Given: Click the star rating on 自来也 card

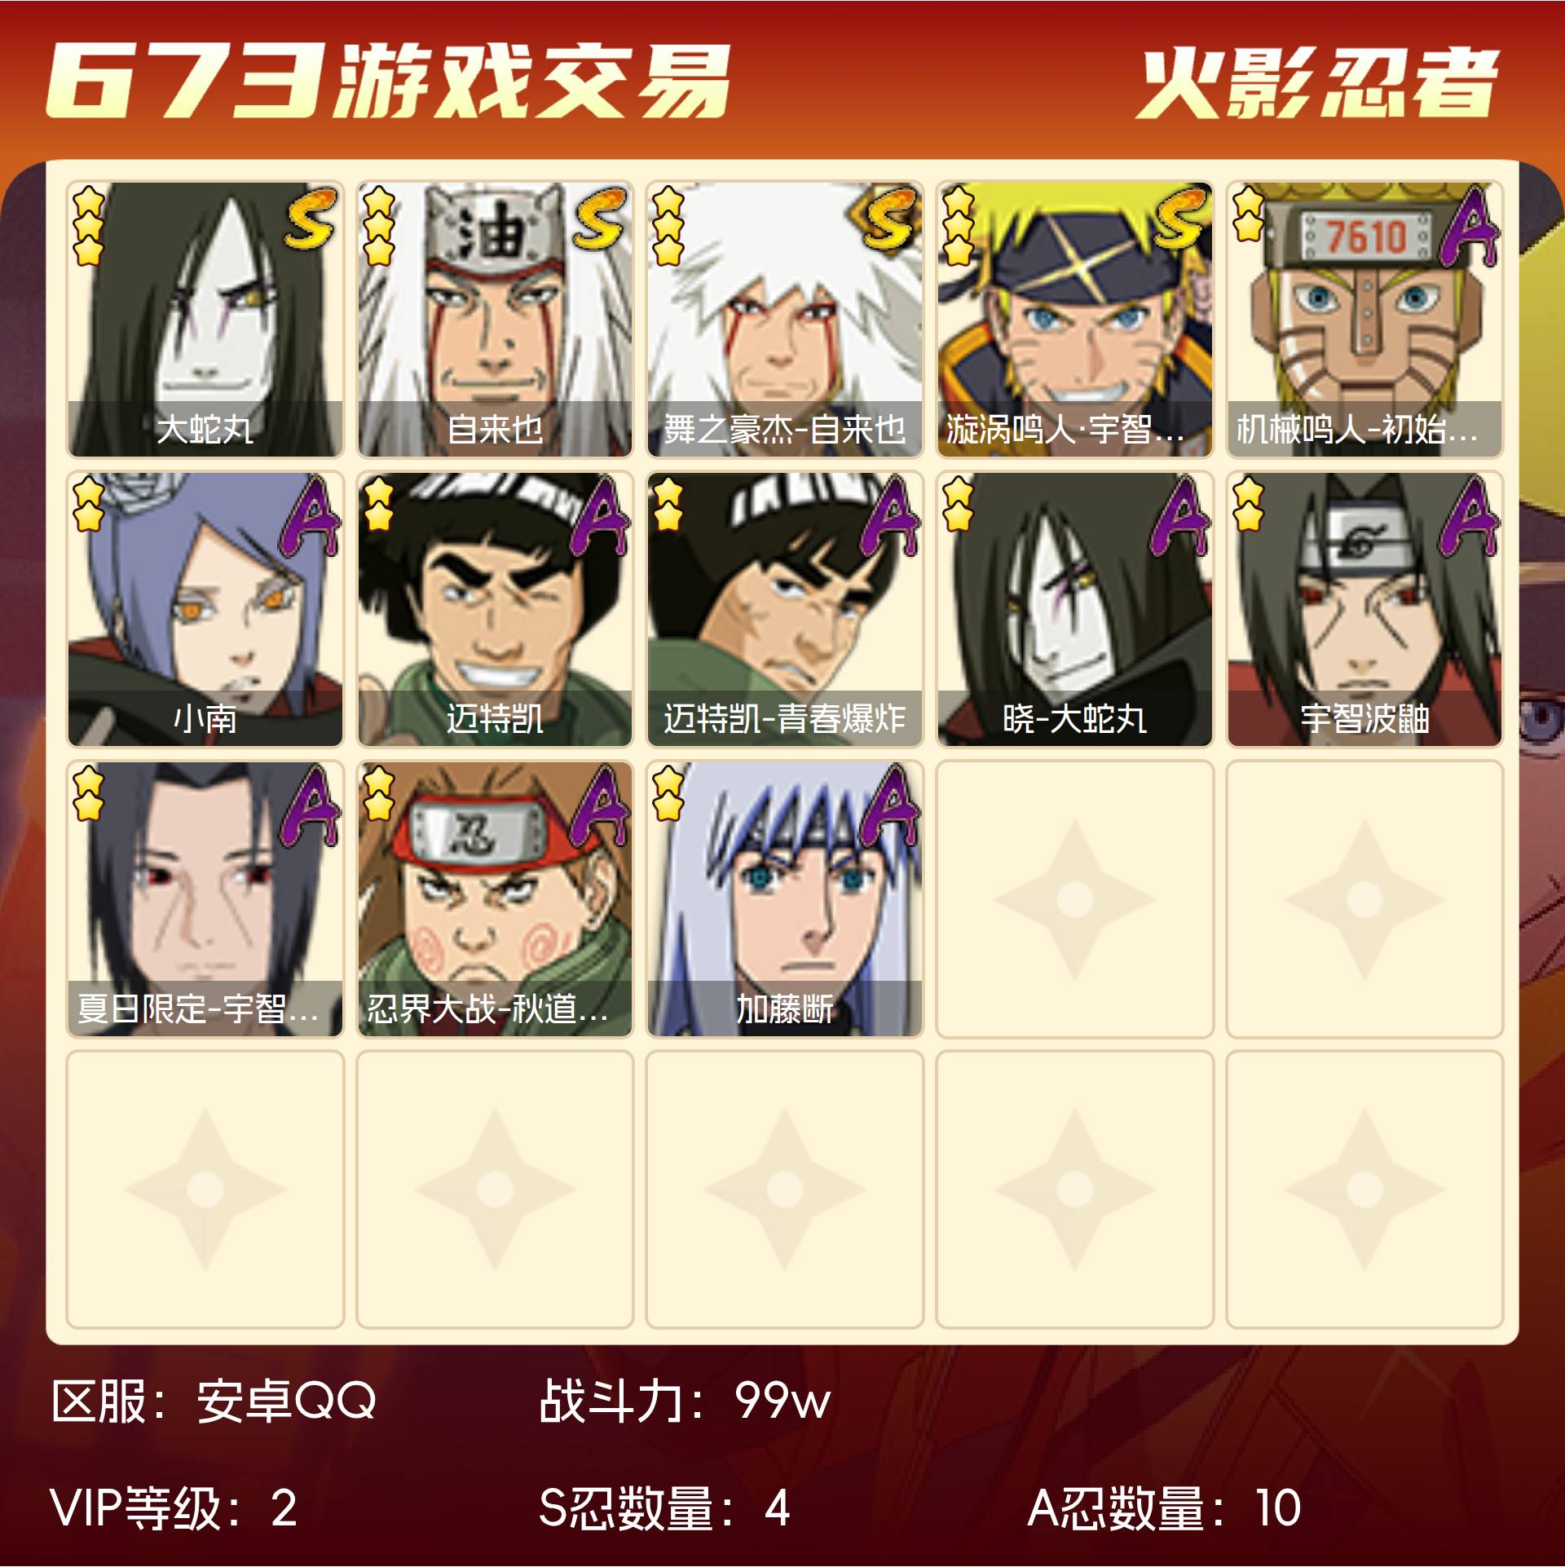Looking at the screenshot, I should [379, 226].
